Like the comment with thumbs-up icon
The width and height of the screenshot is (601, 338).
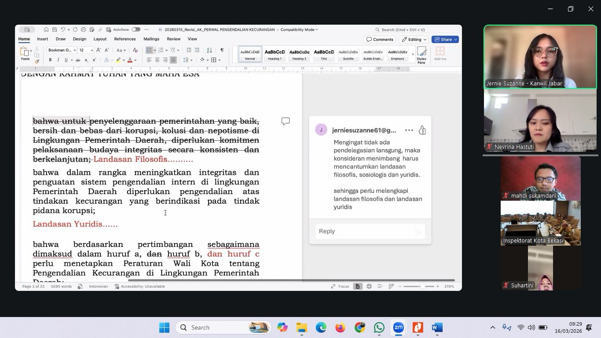(x=422, y=130)
